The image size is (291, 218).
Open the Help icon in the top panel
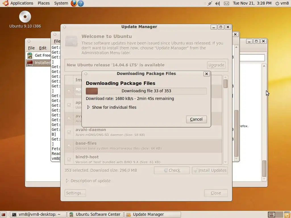pyautogui.click(x=80, y=3)
